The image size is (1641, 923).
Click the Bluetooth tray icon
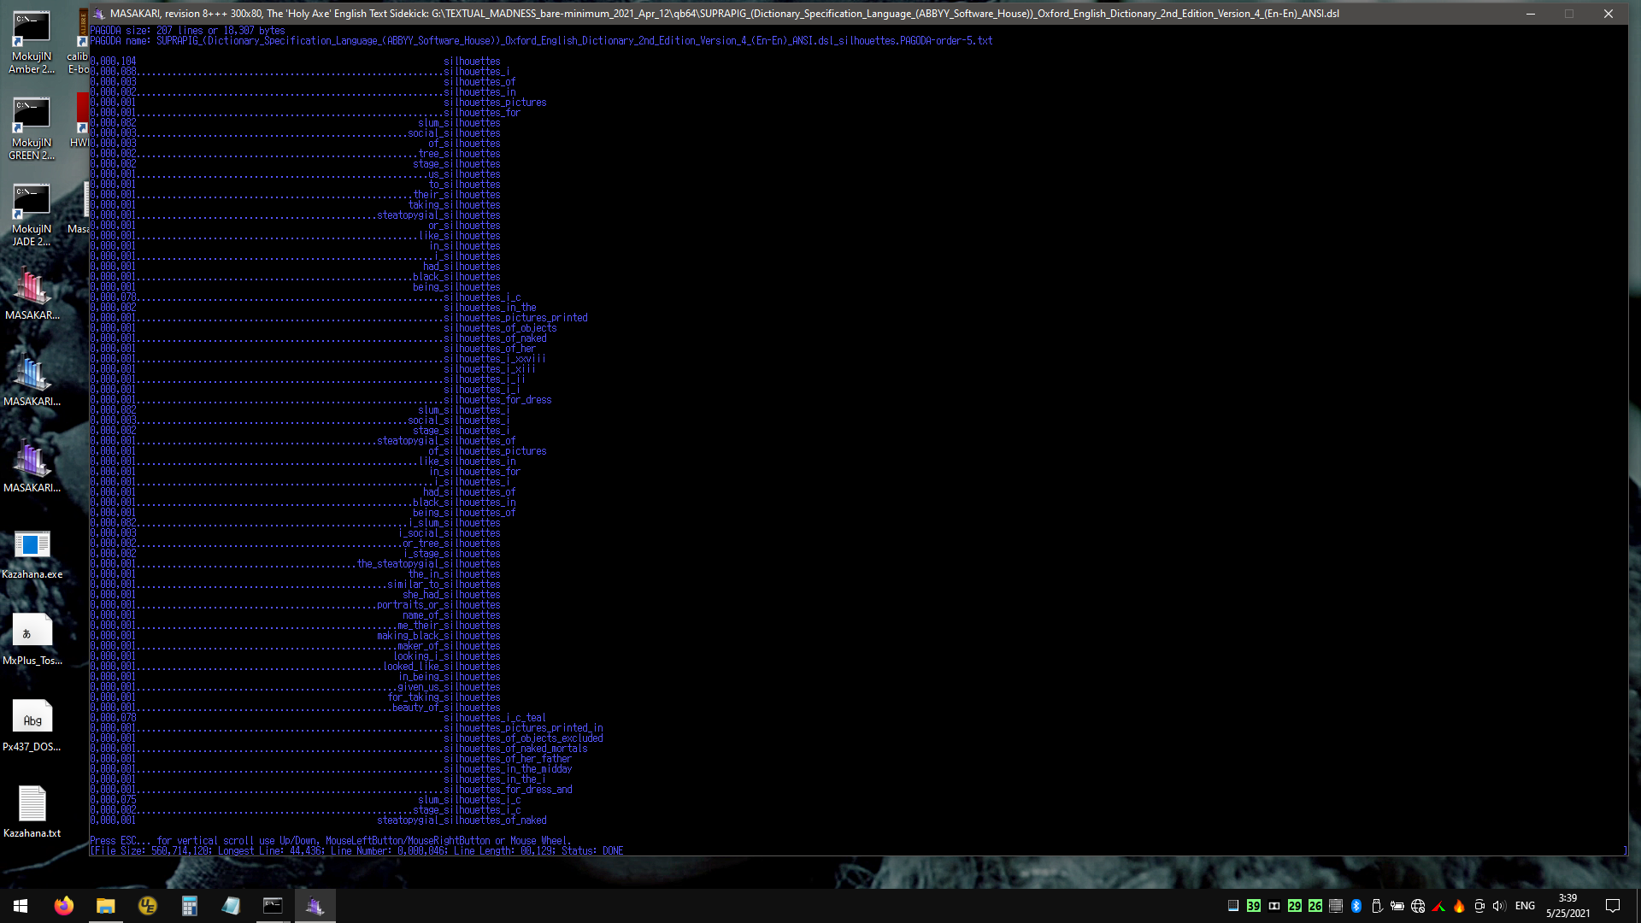[1356, 906]
